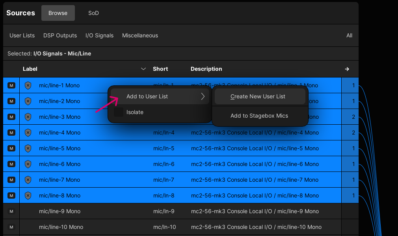The width and height of the screenshot is (398, 236).
Task: Click the M badge on mic/line-6 Mono row
Action: click(x=11, y=164)
